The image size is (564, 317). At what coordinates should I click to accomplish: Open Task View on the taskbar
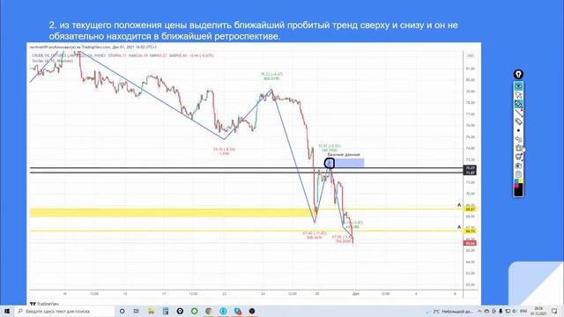[137, 311]
